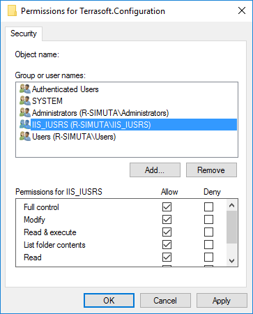Click the Users group icon
The height and width of the screenshot is (314, 253).
point(25,137)
